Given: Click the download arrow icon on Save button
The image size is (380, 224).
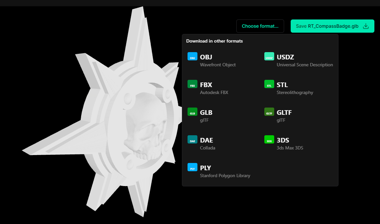Looking at the screenshot, I should (x=366, y=26).
